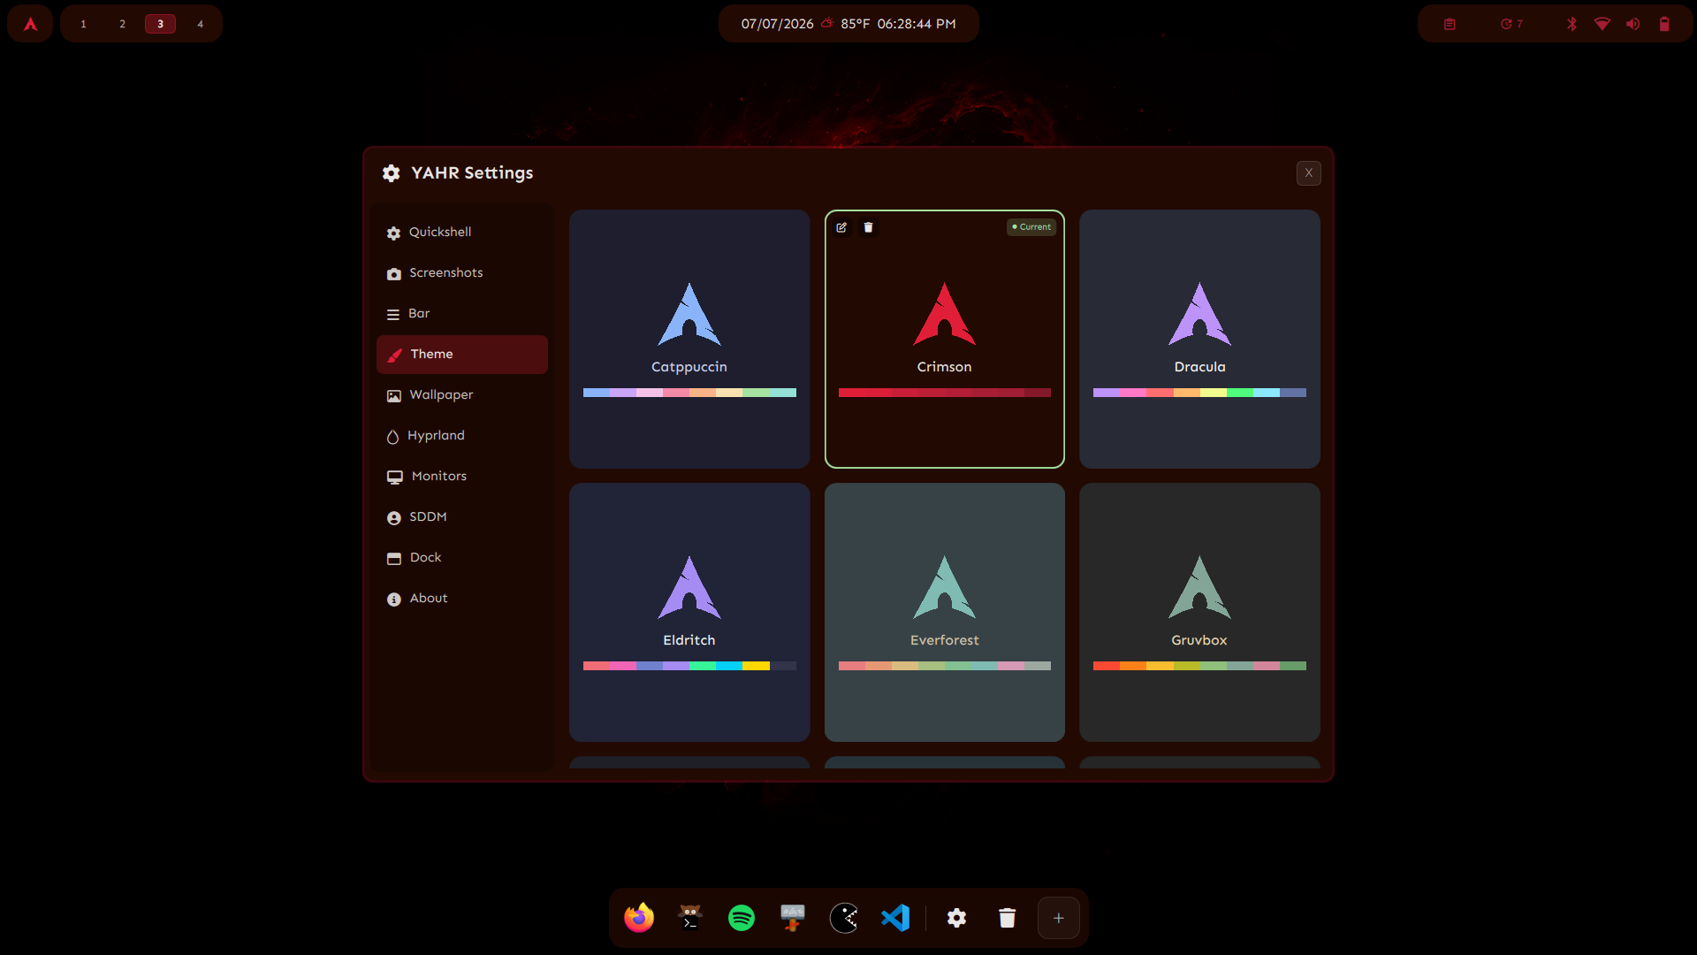Open the terminal app in the dock
1697x955 pixels.
coord(690,918)
